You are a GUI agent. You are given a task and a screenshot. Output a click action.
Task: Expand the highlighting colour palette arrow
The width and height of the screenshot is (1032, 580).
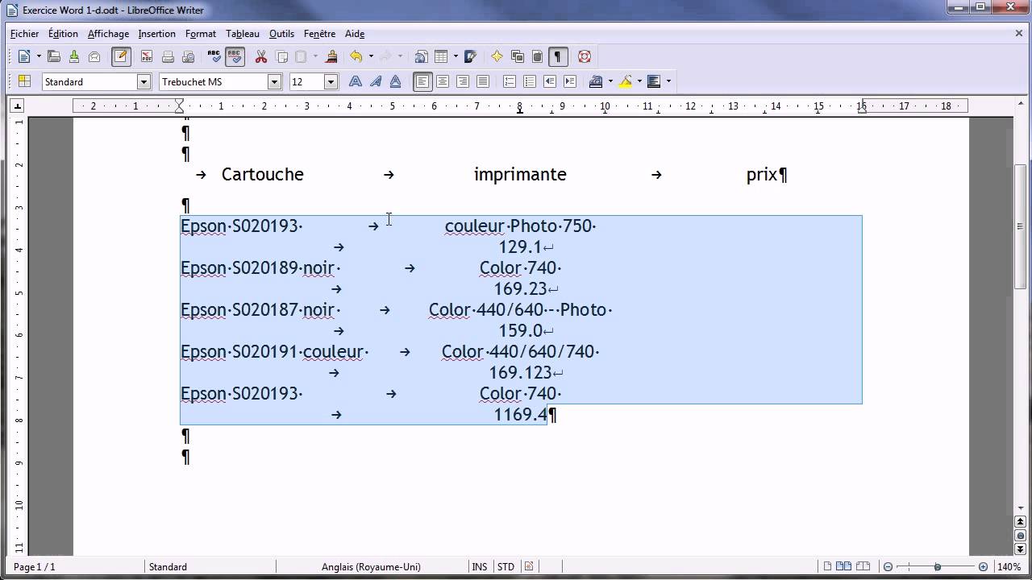[639, 81]
